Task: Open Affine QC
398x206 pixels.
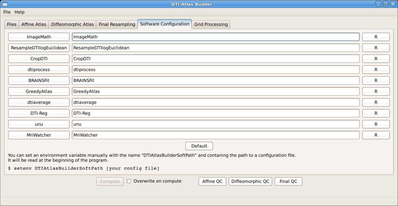Action: click(x=212, y=182)
